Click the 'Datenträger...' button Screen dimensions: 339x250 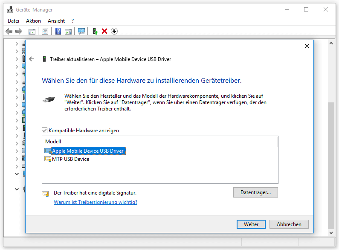coord(255,192)
